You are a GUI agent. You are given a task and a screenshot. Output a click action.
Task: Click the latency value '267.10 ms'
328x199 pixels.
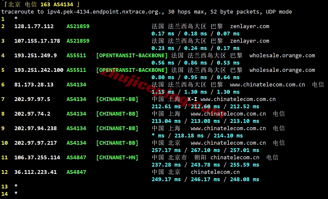pos(205,150)
